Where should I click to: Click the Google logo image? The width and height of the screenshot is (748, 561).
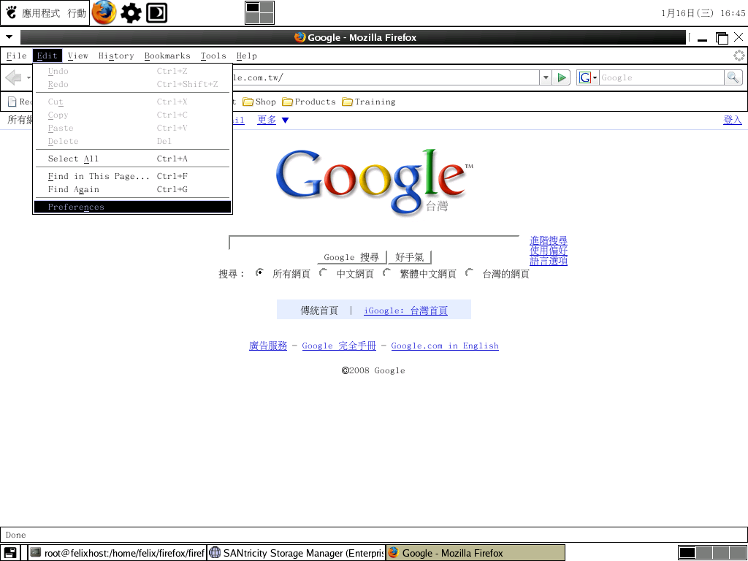(x=375, y=181)
